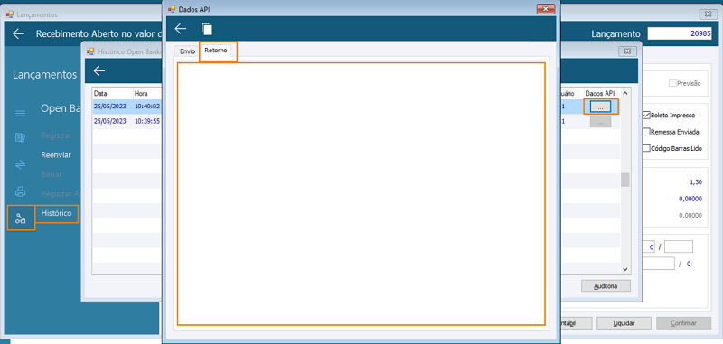Click the Reenviar arrows icon
The height and width of the screenshot is (344, 723).
20,165
